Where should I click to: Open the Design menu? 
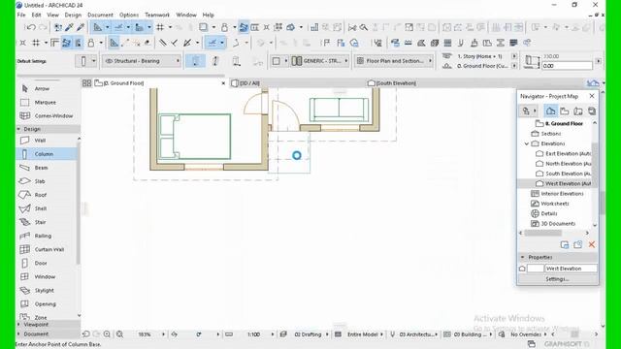coord(73,16)
